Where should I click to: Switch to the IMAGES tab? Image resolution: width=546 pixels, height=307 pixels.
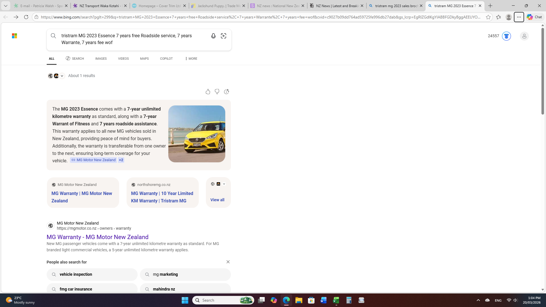point(101,59)
